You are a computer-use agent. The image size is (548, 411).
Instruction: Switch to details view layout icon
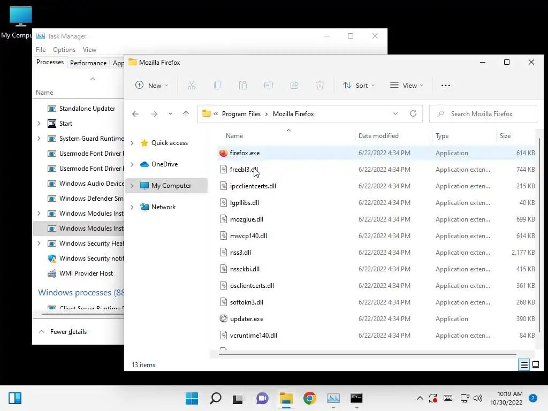pos(524,365)
